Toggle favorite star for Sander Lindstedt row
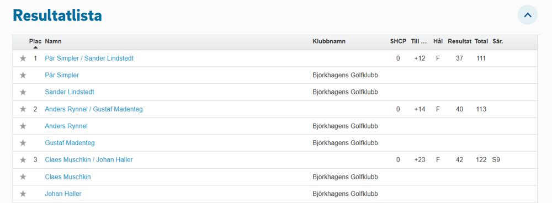This screenshot has height=203, width=552. coord(23,92)
